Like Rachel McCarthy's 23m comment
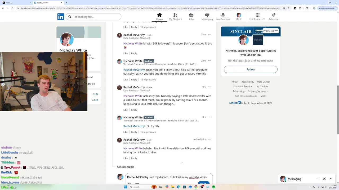The image size is (339, 190). 126,53
